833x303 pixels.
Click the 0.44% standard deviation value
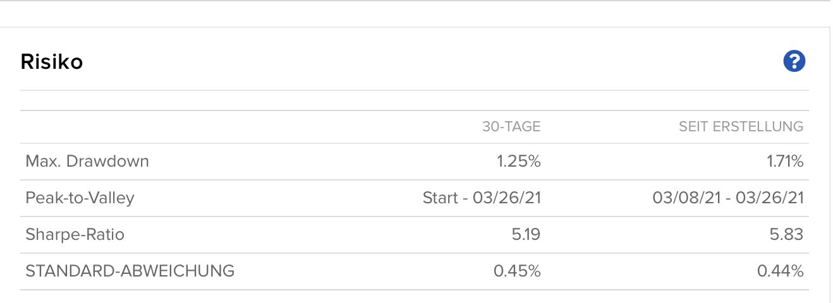[780, 271]
